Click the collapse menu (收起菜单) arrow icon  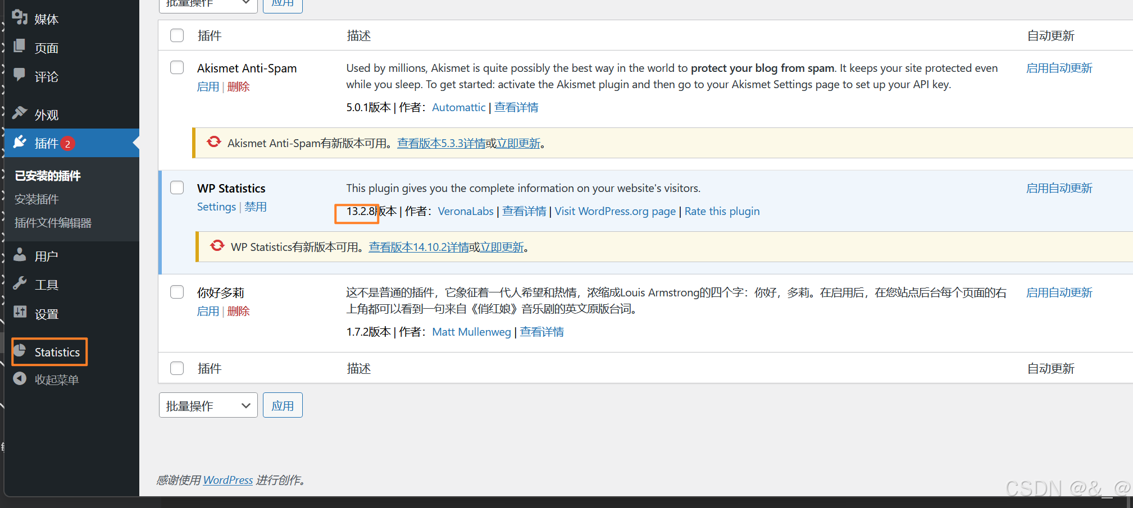point(20,379)
